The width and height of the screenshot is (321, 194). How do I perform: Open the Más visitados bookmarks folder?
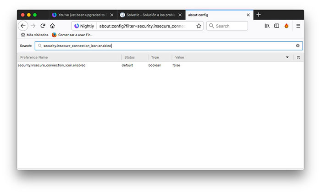34,35
